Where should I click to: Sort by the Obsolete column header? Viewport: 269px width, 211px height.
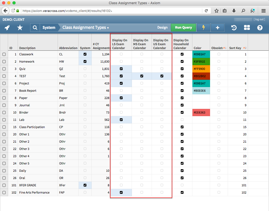click(x=217, y=48)
